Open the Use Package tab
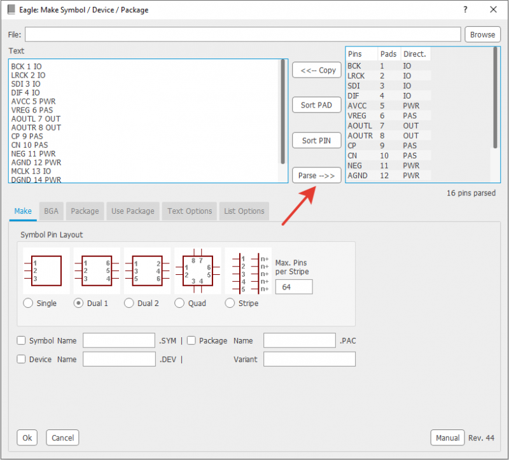Viewport: 509px width, 460px height. pos(133,211)
